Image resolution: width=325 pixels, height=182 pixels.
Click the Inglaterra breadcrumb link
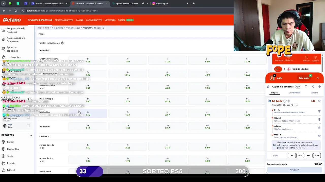tap(58, 28)
